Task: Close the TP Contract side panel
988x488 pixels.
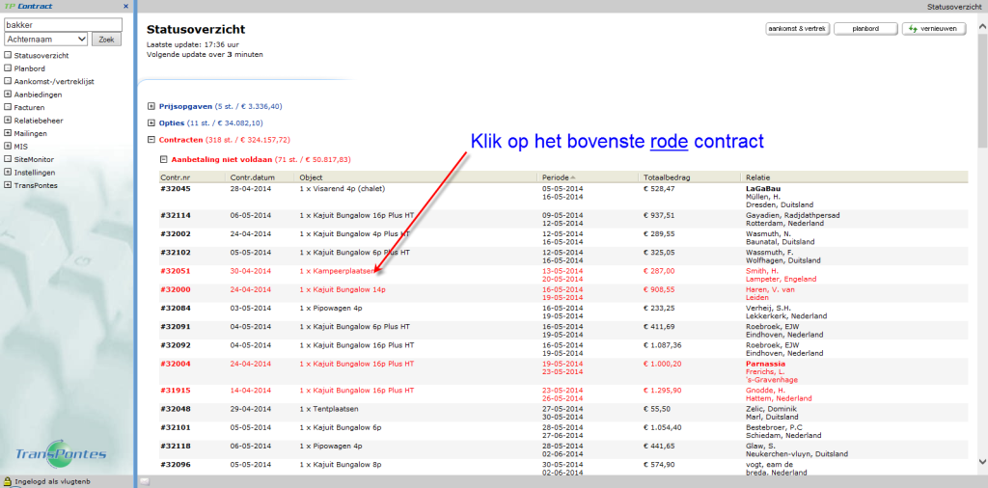Action: coord(125,6)
